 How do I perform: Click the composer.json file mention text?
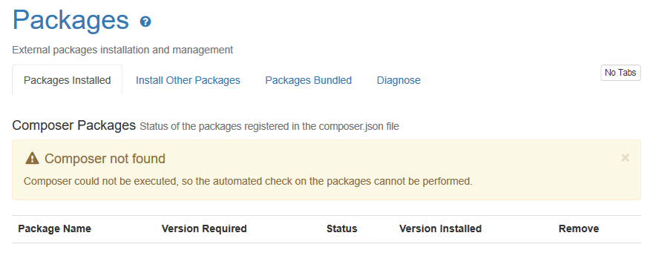coord(359,126)
